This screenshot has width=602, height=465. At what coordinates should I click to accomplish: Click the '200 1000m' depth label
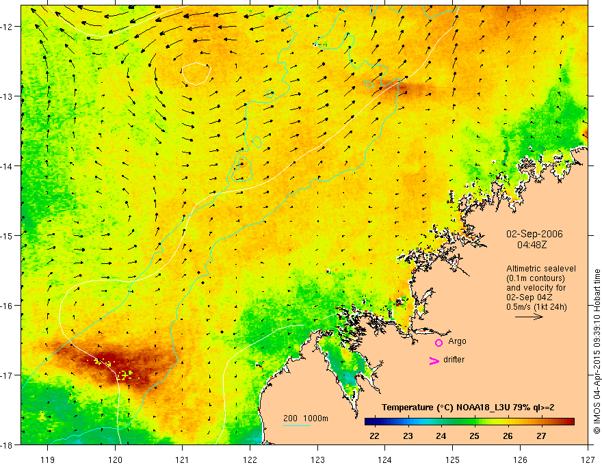tap(306, 418)
